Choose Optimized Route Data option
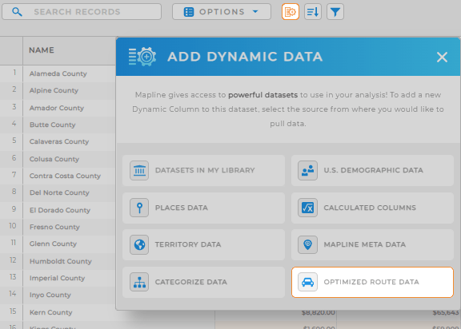The height and width of the screenshot is (329, 461). coord(372,282)
